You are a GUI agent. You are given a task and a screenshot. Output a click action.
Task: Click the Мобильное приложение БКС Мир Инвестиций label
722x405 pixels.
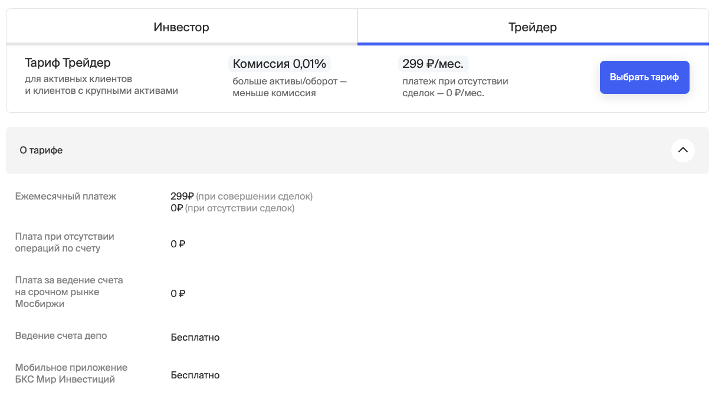71,374
